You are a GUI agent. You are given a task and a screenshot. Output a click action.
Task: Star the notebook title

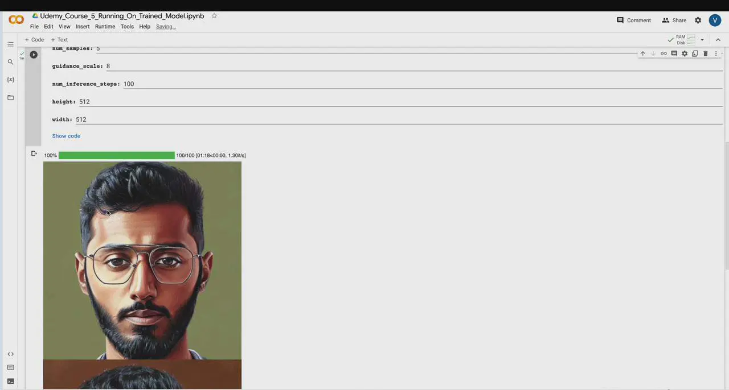click(x=214, y=16)
